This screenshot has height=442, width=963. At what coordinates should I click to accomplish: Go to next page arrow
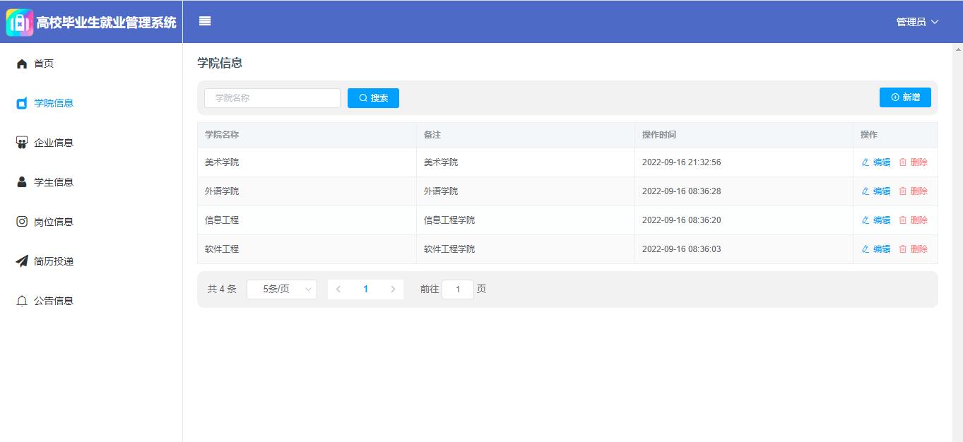(393, 289)
